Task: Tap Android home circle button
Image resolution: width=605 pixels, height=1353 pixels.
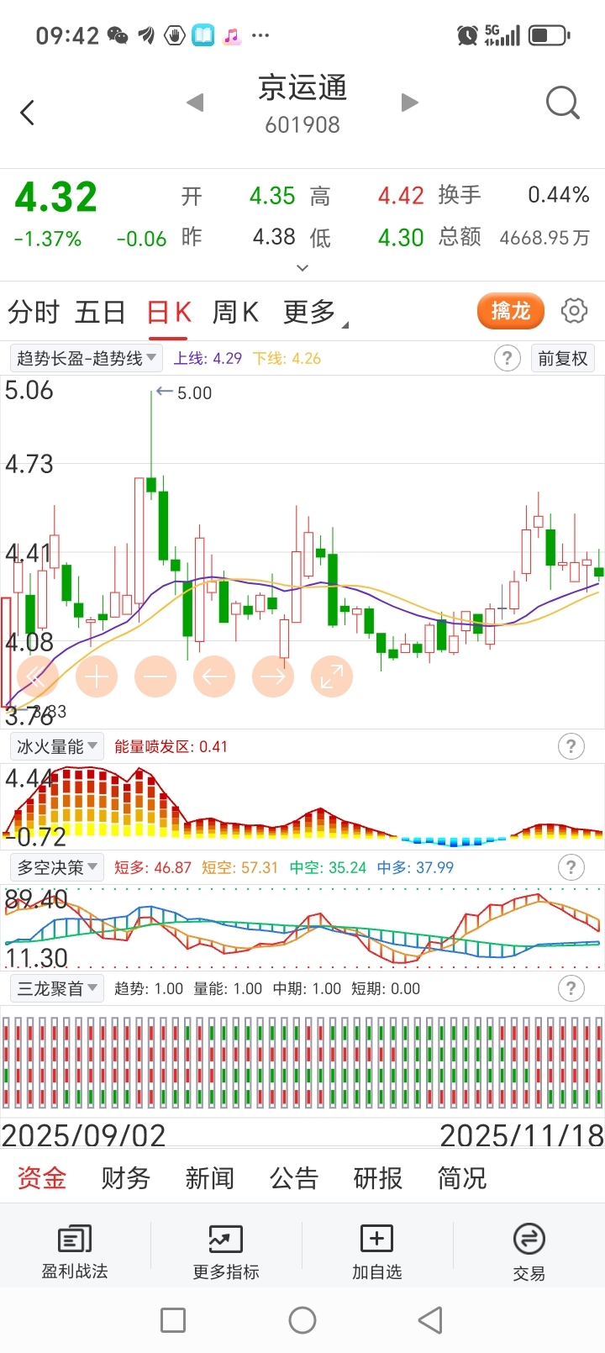Action: tap(302, 1320)
